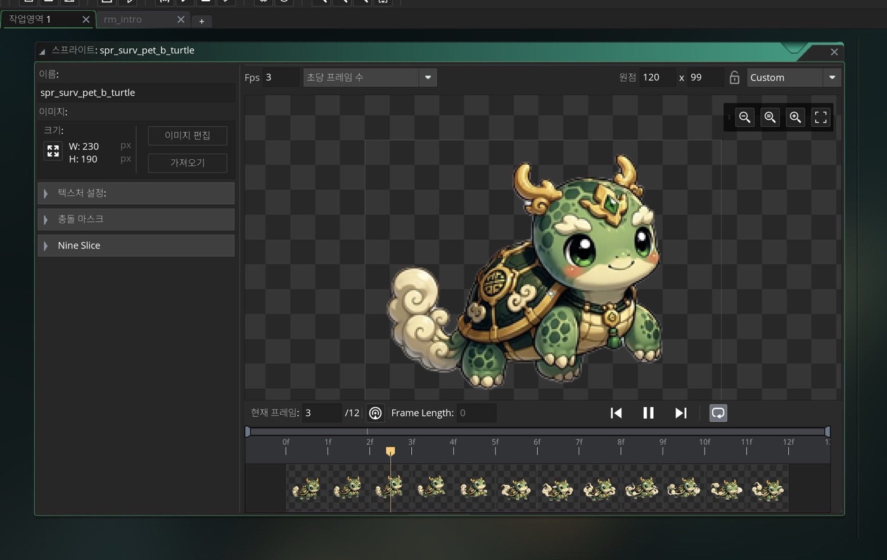Click the origin Y field 99
This screenshot has width=887, height=560.
[x=706, y=77]
